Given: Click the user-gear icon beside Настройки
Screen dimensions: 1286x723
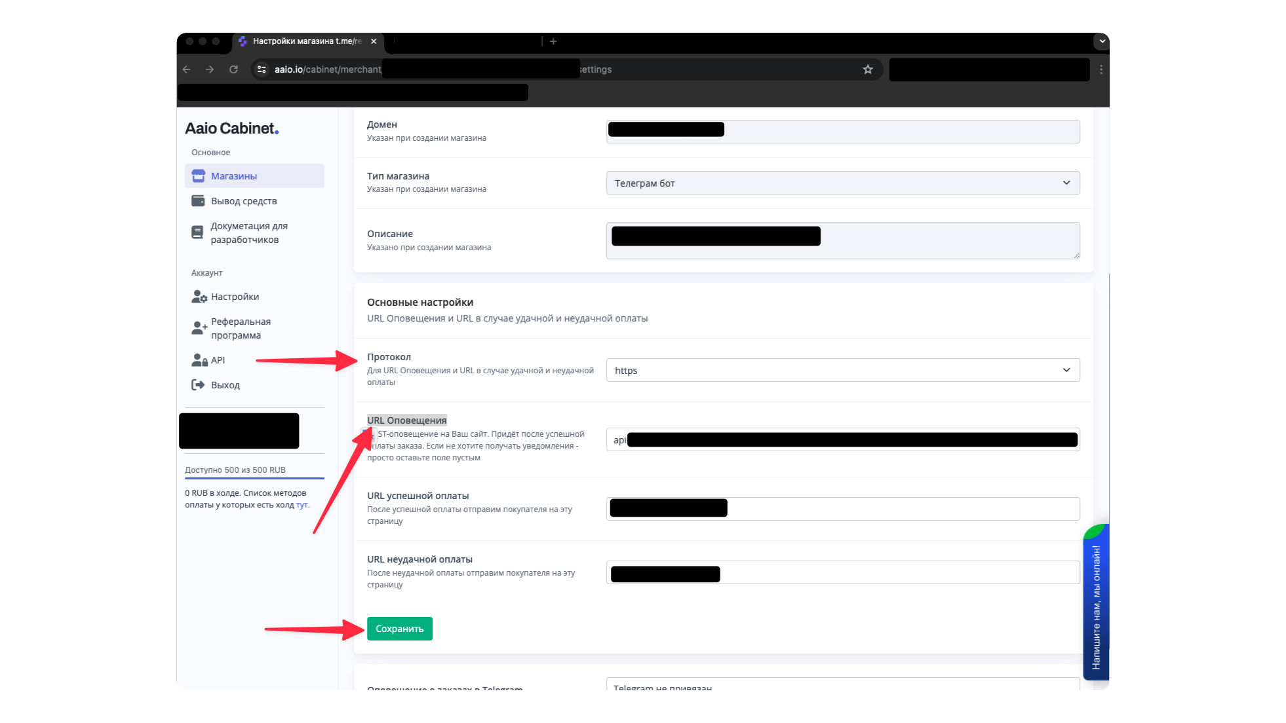Looking at the screenshot, I should click(x=199, y=297).
